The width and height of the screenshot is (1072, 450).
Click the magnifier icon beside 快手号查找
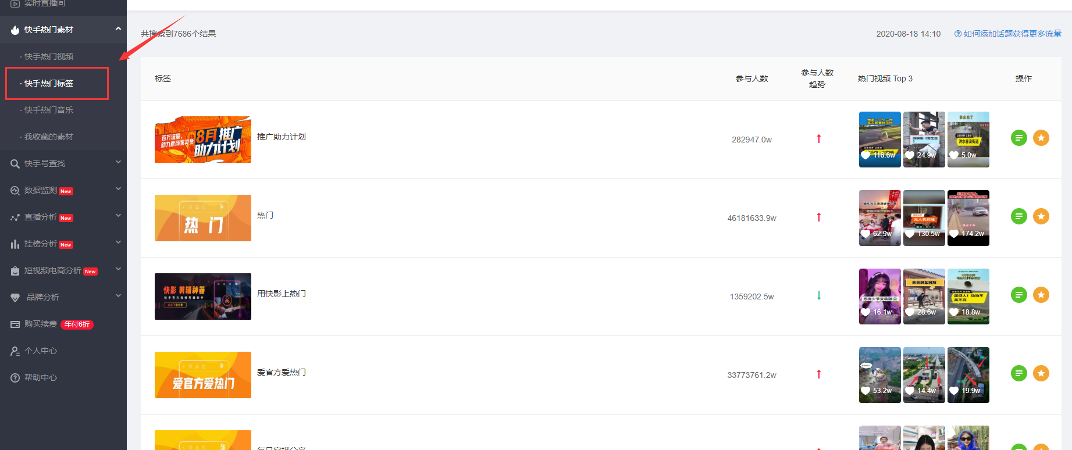click(15, 164)
